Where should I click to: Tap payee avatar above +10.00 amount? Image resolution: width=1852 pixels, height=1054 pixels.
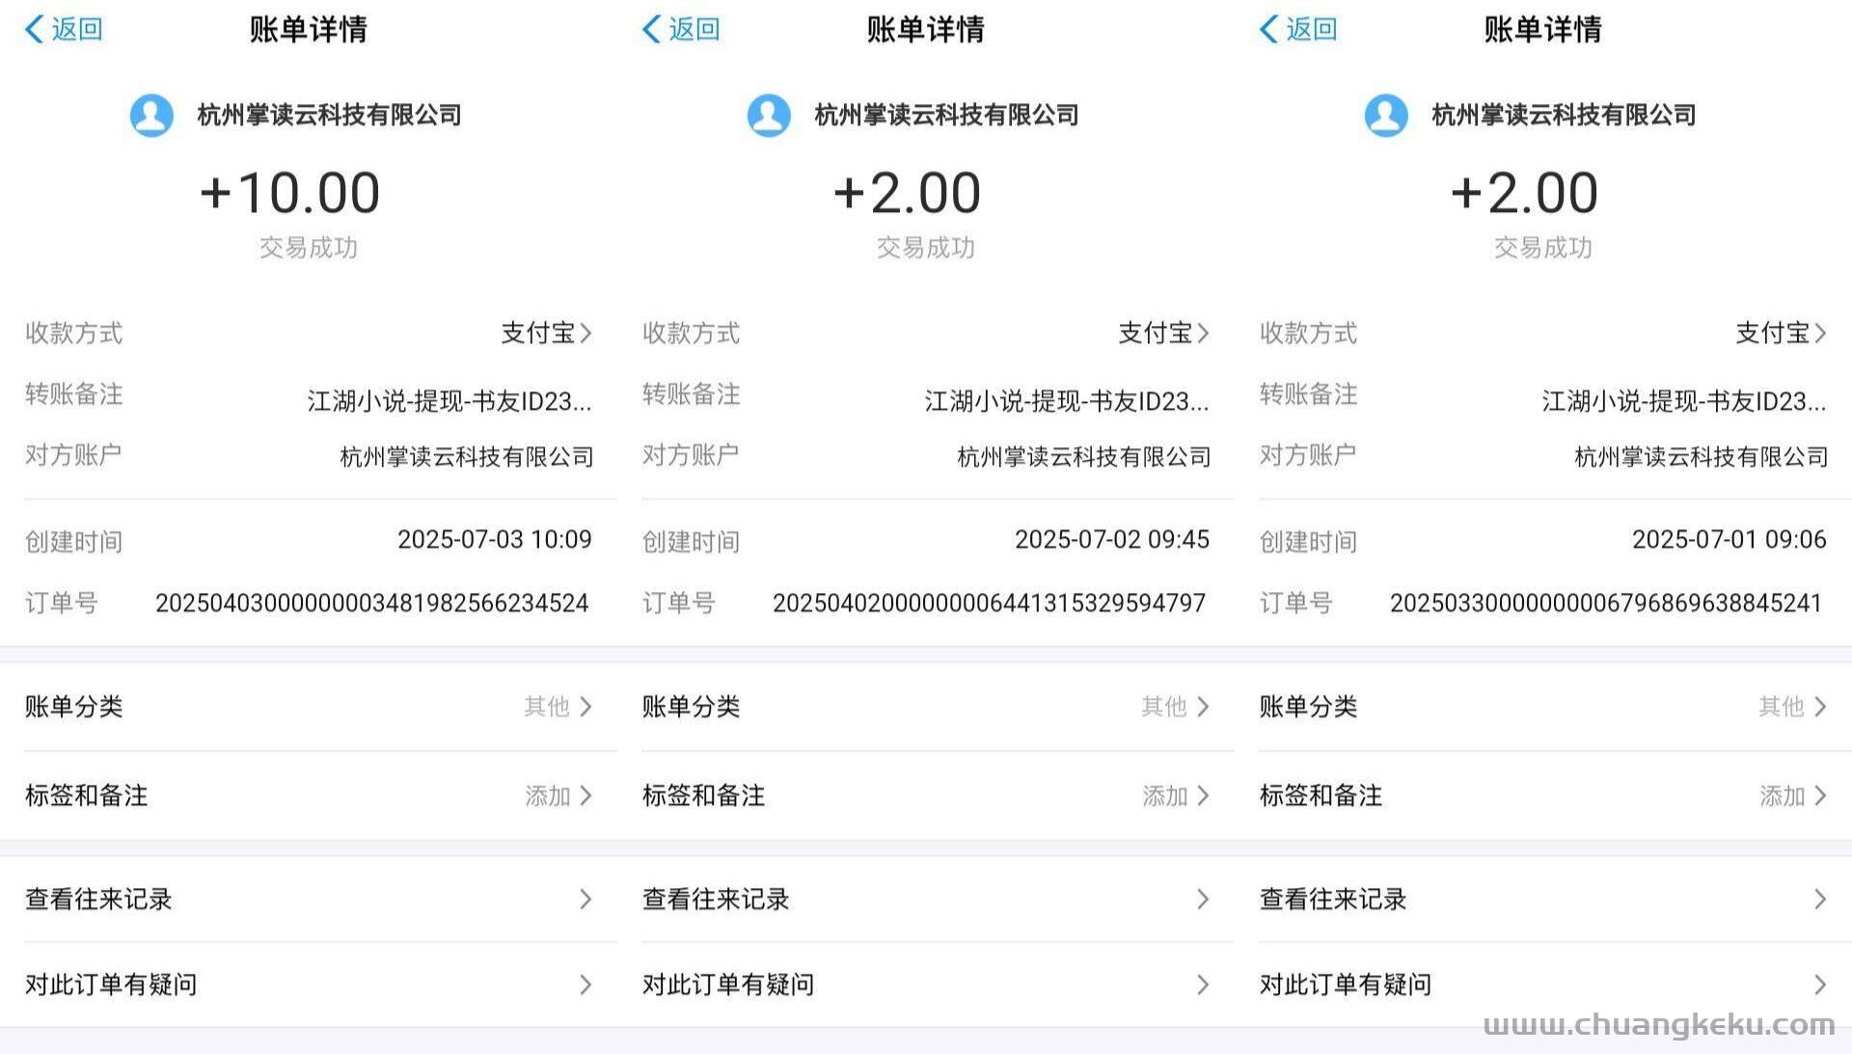click(x=151, y=115)
